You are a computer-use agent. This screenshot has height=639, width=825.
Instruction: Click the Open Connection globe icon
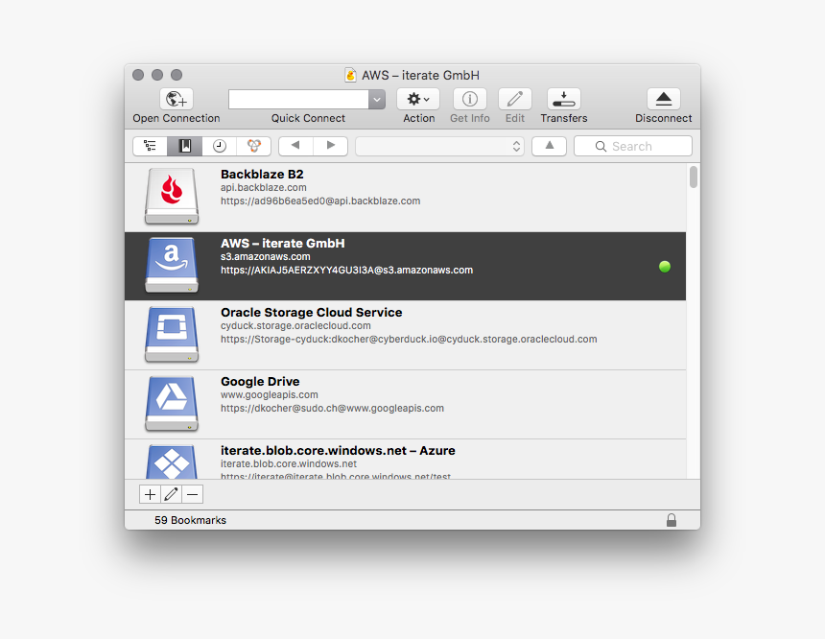pyautogui.click(x=177, y=99)
